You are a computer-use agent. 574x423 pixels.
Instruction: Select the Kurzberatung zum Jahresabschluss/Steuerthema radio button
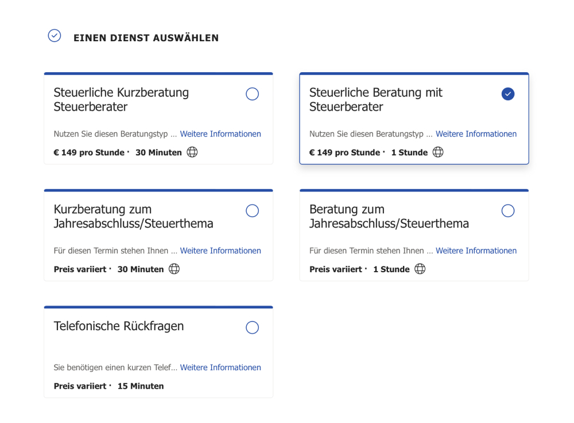tap(252, 210)
